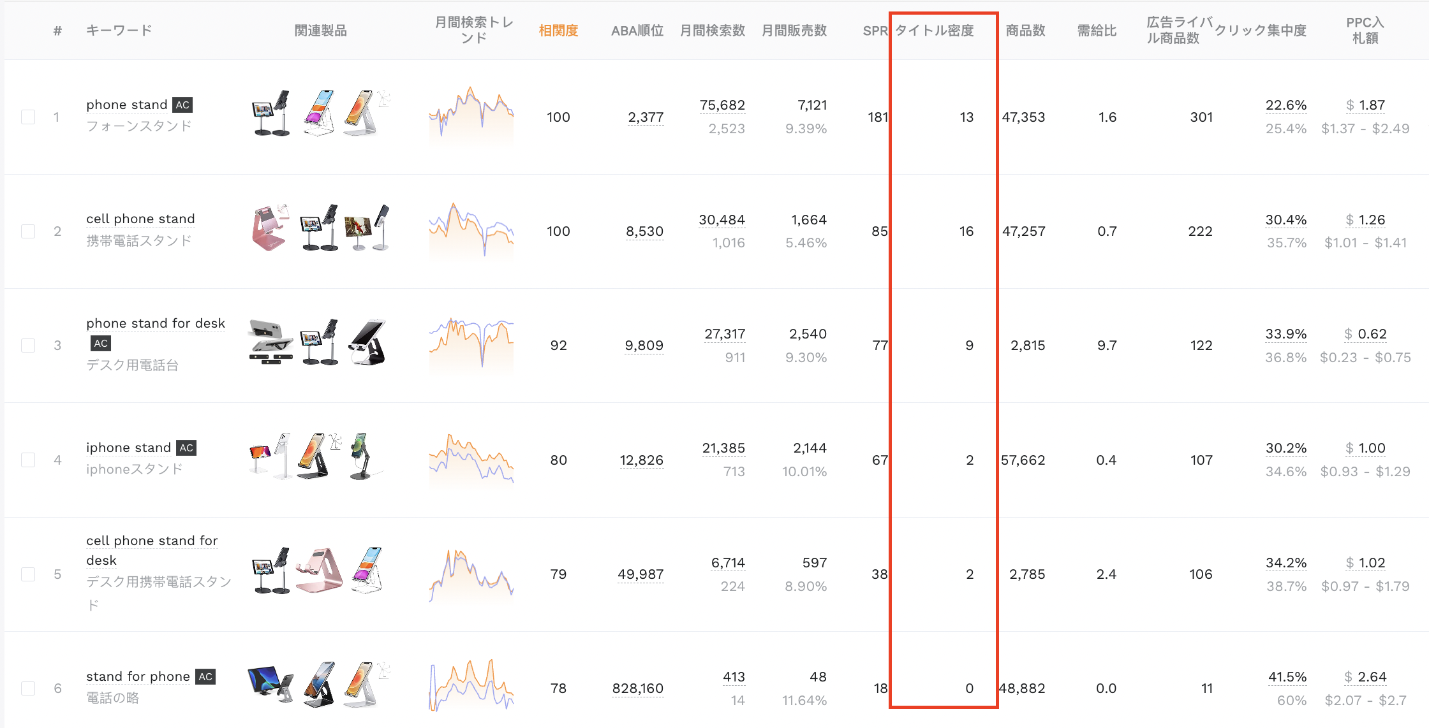Open black tablet stand image in row 6
The height and width of the screenshot is (728, 1429).
pos(270,683)
